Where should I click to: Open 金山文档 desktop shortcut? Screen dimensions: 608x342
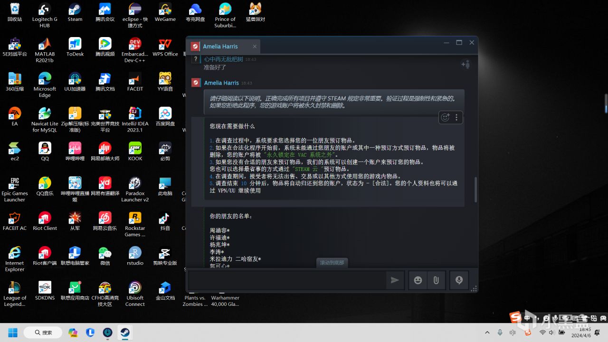pyautogui.click(x=165, y=291)
